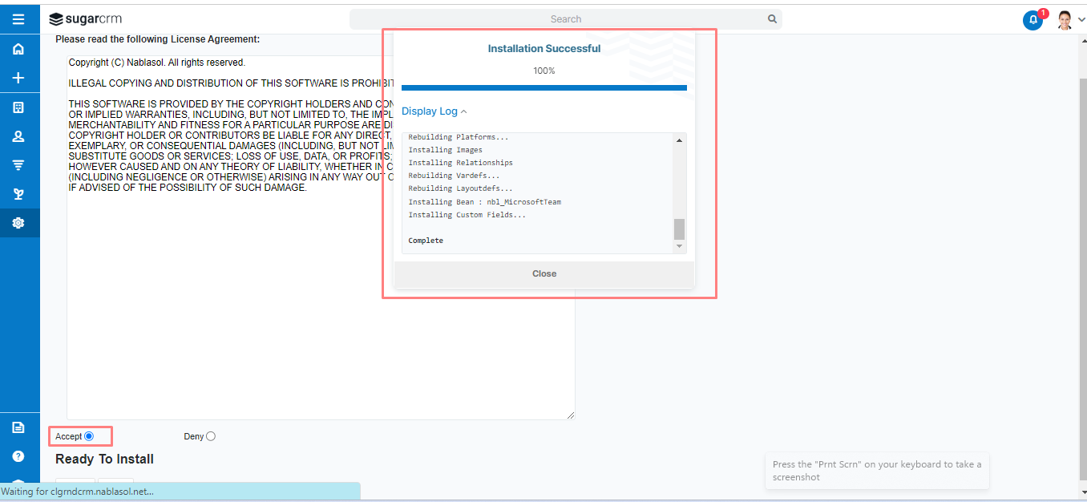Collapse the Display Log section
This screenshot has height=502, width=1087.
coord(434,111)
